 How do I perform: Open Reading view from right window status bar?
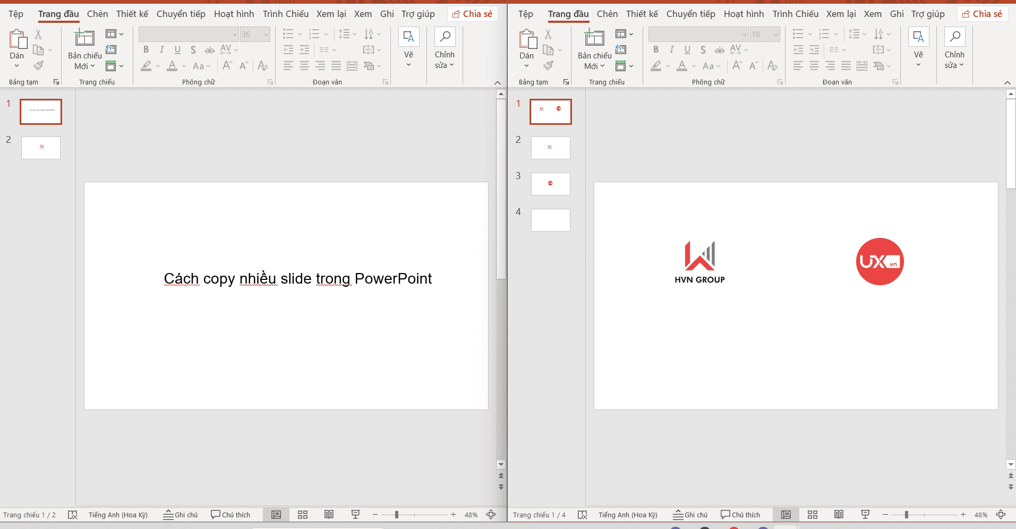point(839,515)
